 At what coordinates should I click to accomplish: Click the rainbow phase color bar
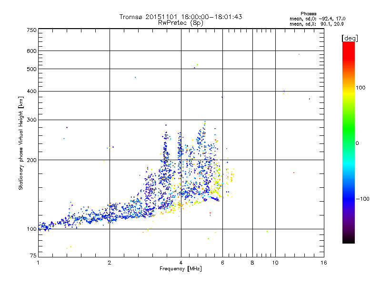point(349,142)
